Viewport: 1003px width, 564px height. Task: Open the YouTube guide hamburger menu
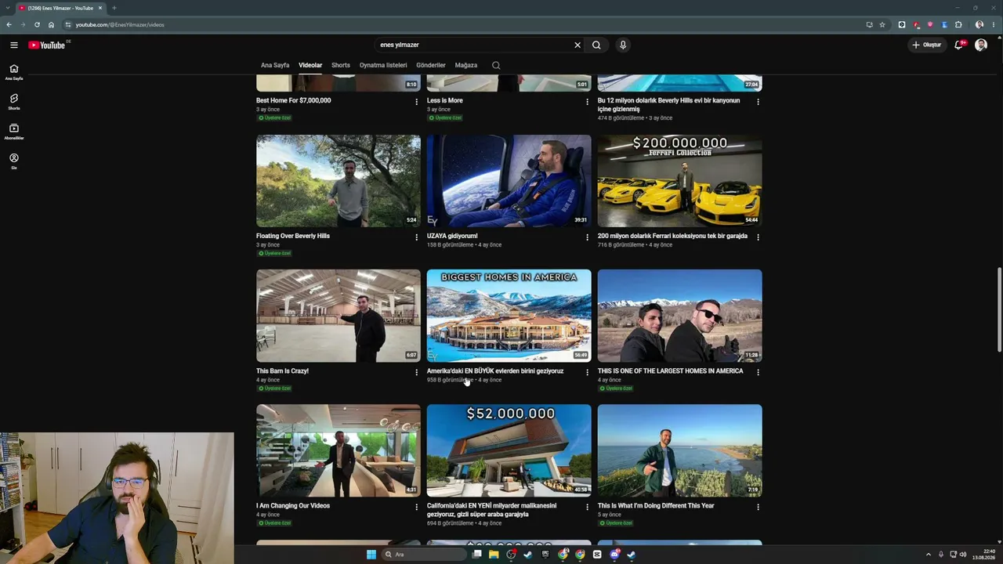coord(14,45)
